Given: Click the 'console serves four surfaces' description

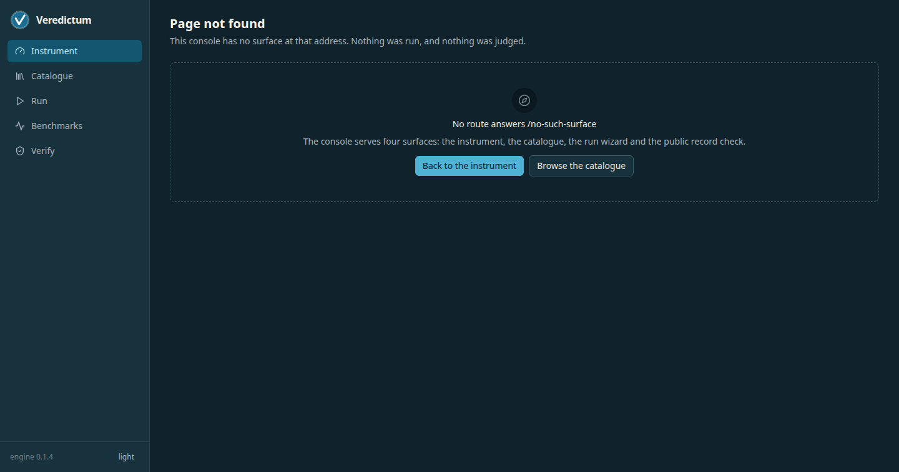Looking at the screenshot, I should [524, 142].
